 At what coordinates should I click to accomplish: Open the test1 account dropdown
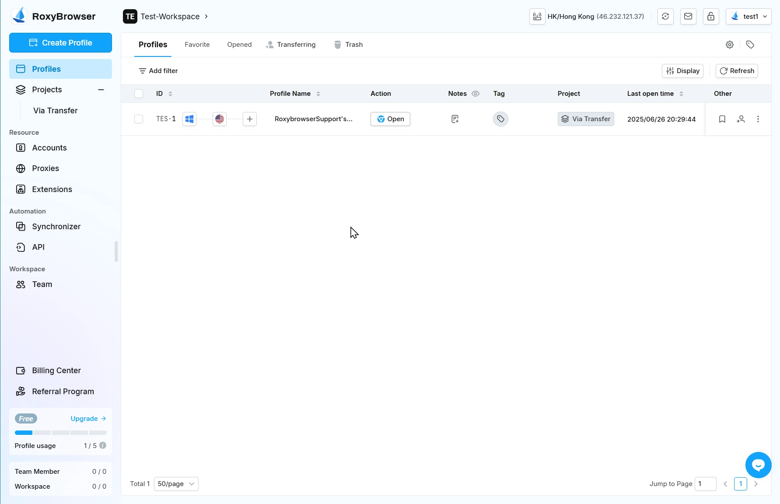tap(749, 17)
